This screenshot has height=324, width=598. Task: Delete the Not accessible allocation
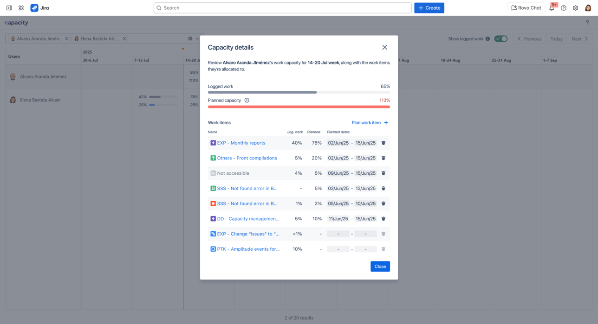point(383,173)
